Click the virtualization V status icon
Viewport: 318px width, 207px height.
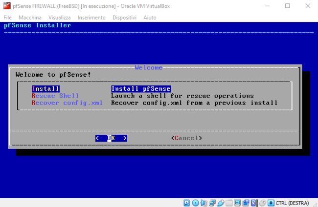254,203
